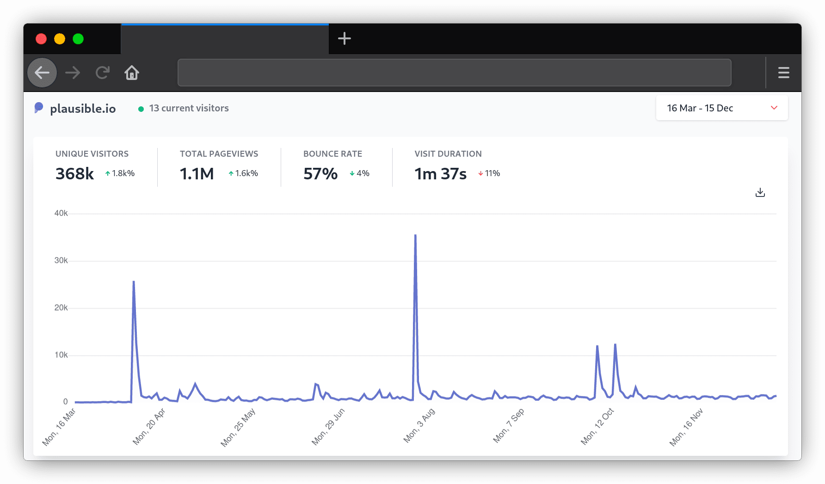Click the Mon, 25 May axis label
Screen dimensions: 825x484
pyautogui.click(x=238, y=428)
